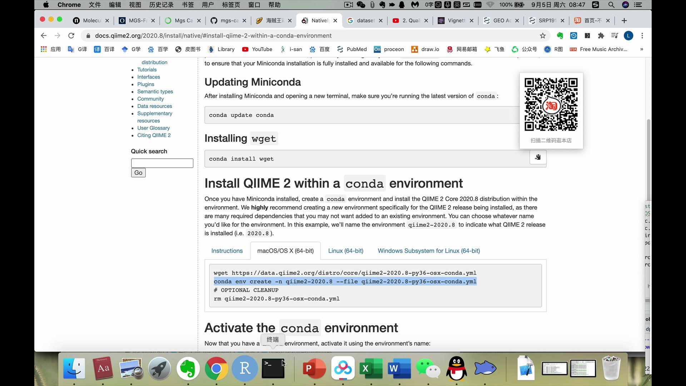Open the 窗口 menu
Image resolution: width=686 pixels, height=386 pixels.
pos(254,5)
